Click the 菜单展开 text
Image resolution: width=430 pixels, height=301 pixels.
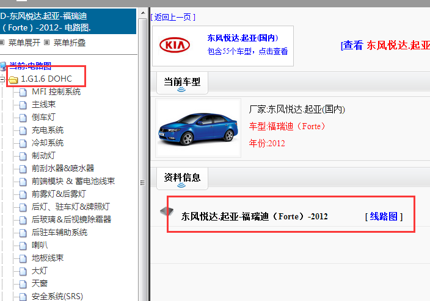24,43
